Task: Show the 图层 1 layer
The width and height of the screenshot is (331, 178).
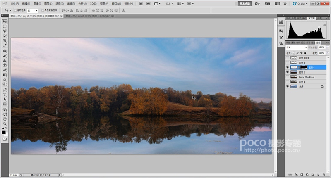Action: pyautogui.click(x=288, y=82)
